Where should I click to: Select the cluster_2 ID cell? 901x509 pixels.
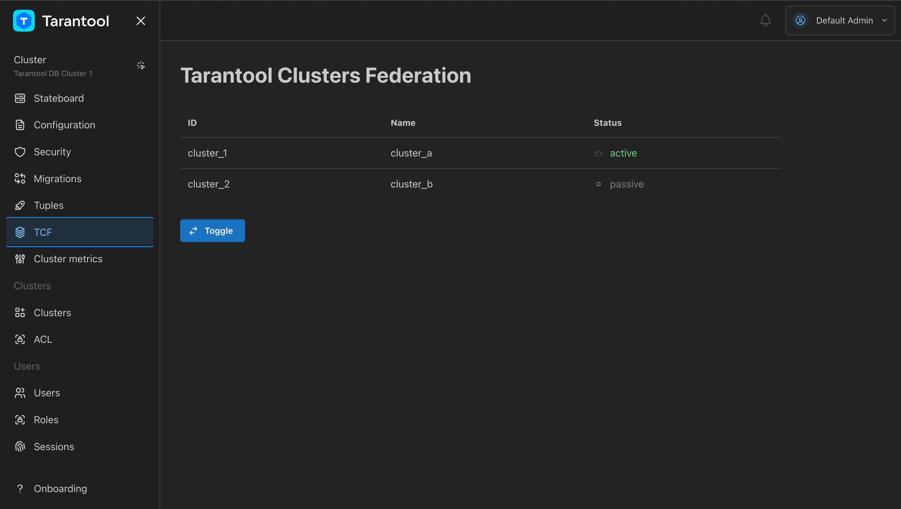coord(209,184)
